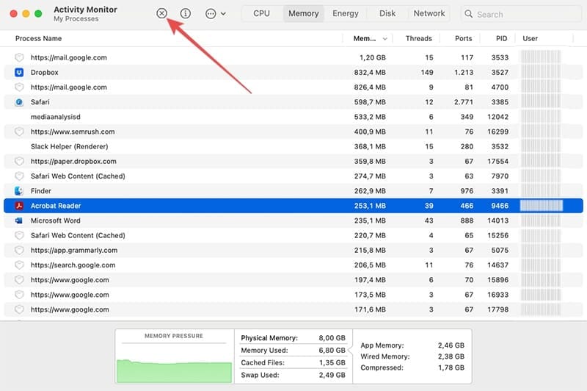This screenshot has width=587, height=391.
Task: Sort by Process Name column header
Action: [x=38, y=39]
